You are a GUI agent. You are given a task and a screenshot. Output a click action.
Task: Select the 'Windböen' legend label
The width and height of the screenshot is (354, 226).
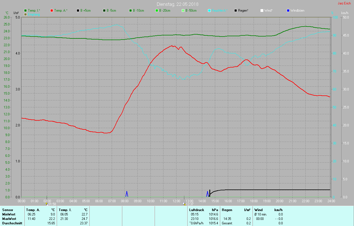[x=297, y=11]
